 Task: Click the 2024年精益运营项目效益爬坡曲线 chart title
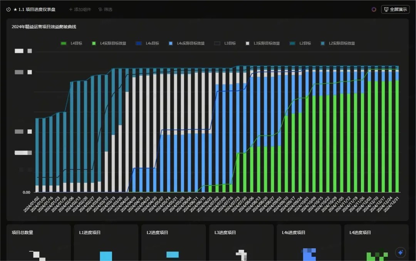point(44,27)
